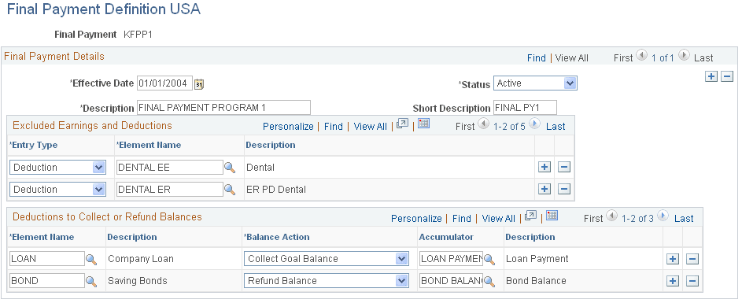Open Deductions to Collect grid in new window

(530, 216)
